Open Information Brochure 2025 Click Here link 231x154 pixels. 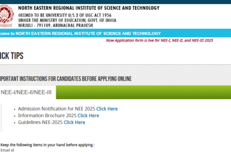[x=88, y=115]
